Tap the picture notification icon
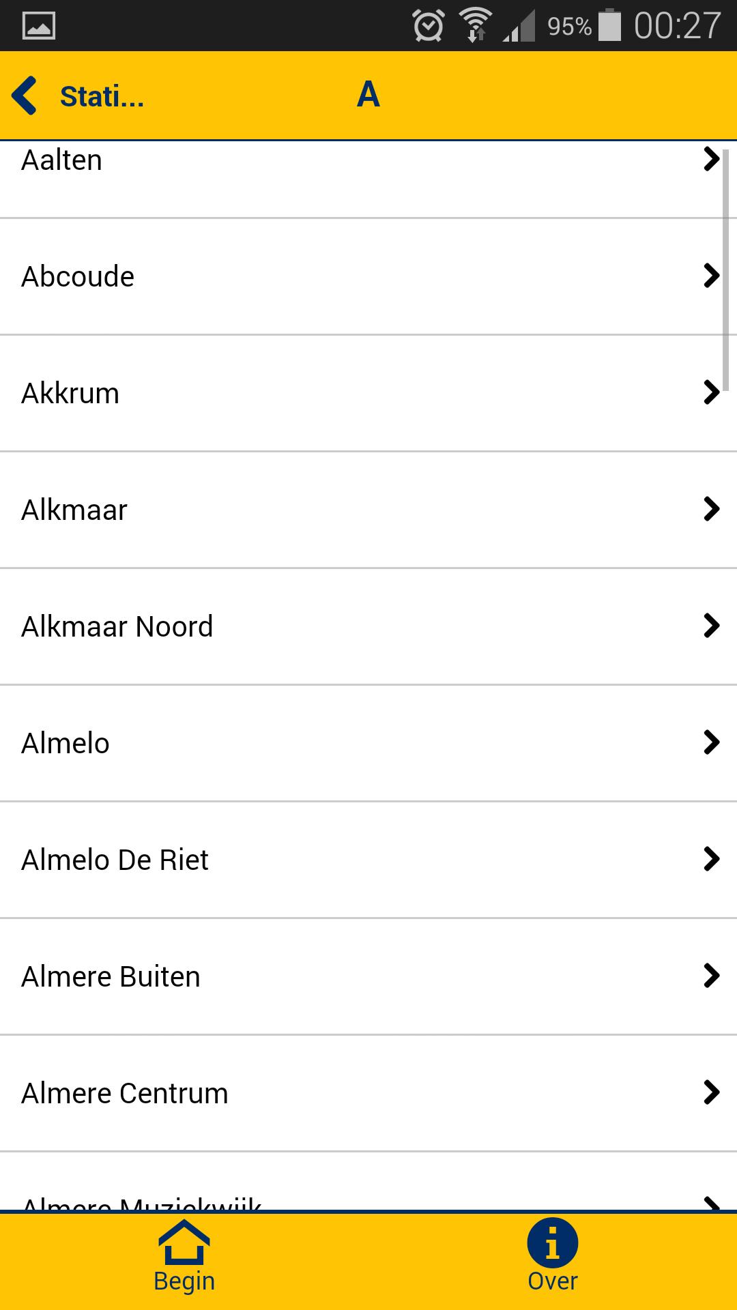This screenshot has width=737, height=1310. (39, 27)
